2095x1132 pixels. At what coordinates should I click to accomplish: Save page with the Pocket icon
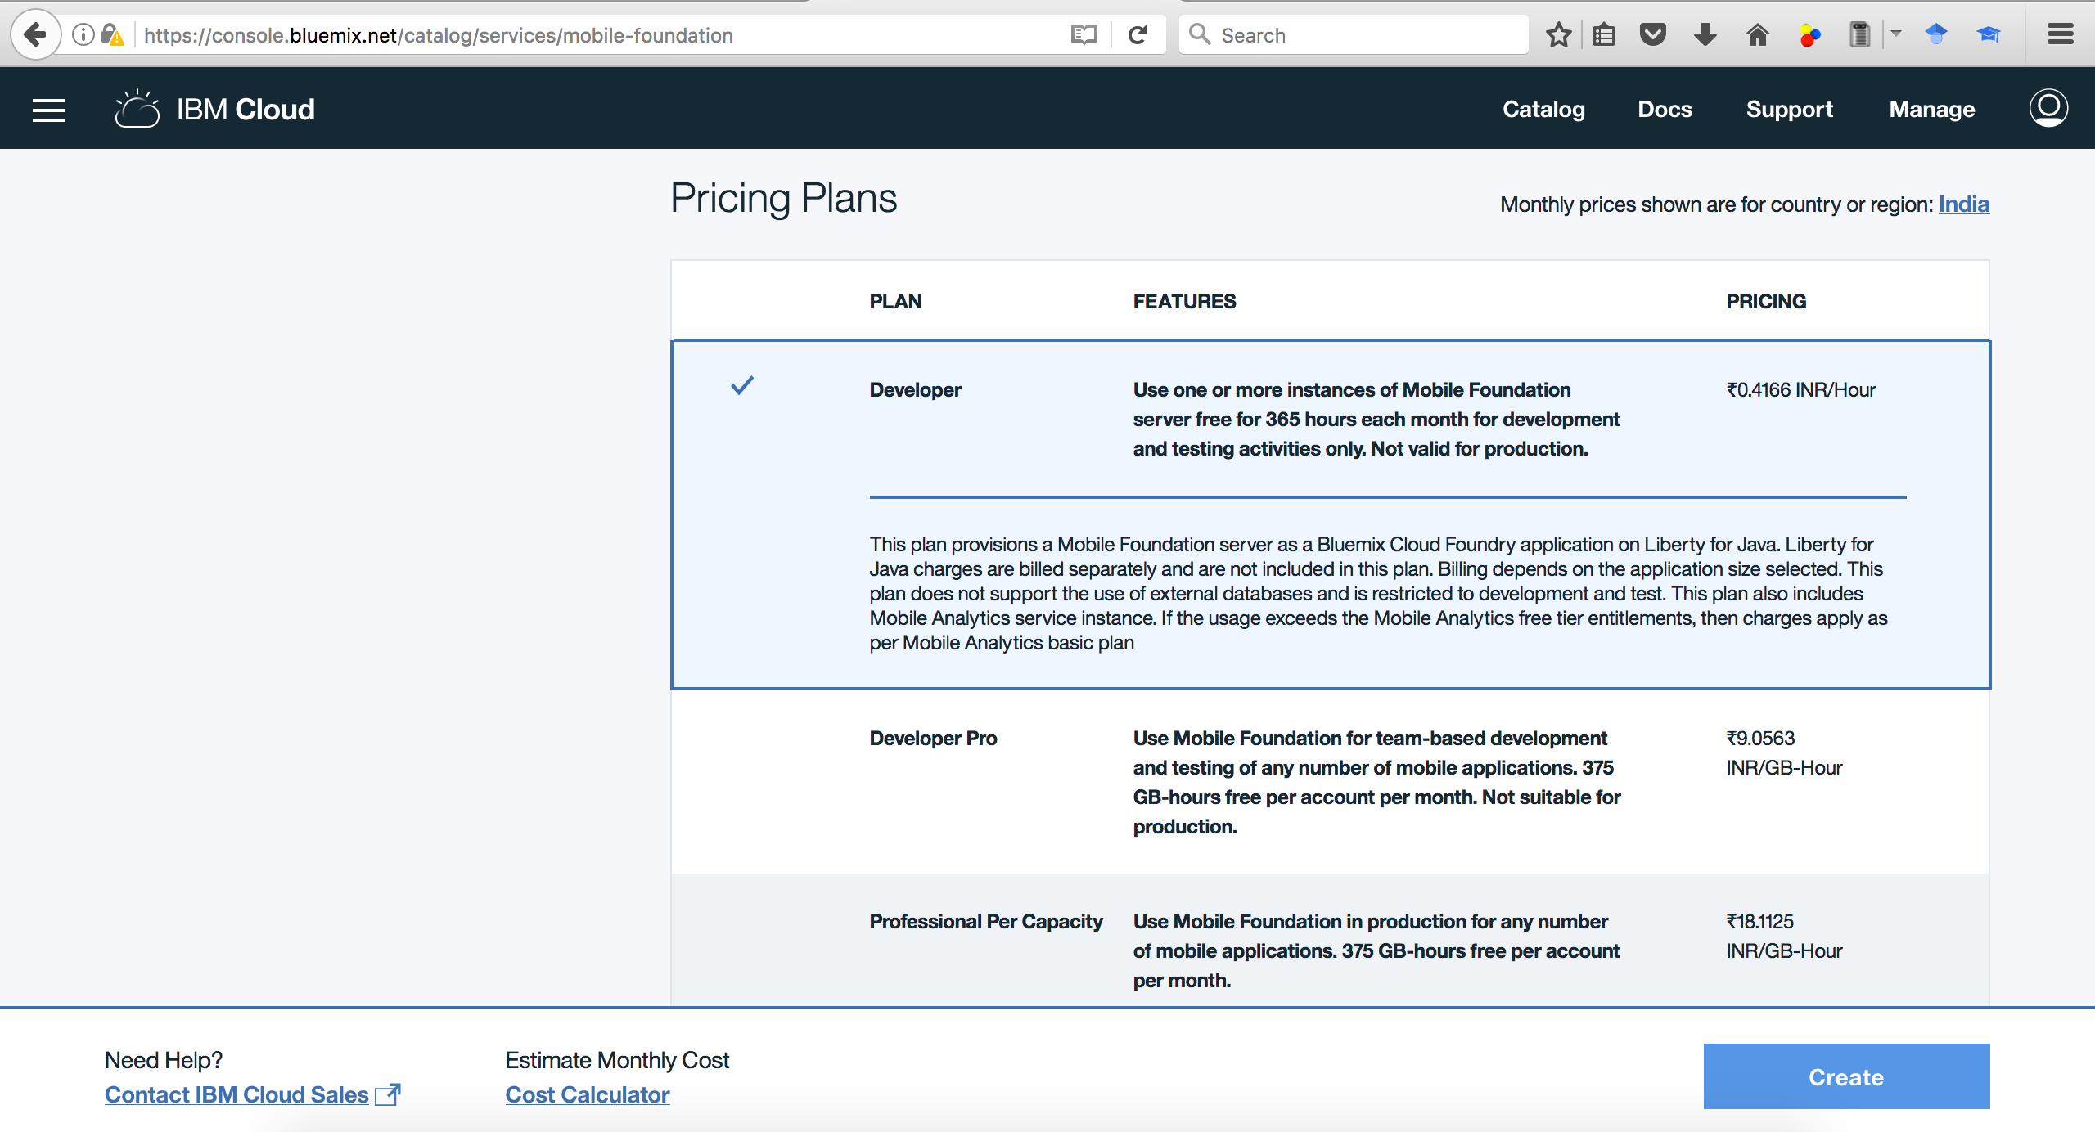click(1653, 35)
